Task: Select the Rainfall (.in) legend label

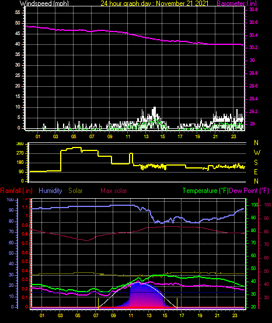Action: point(16,191)
